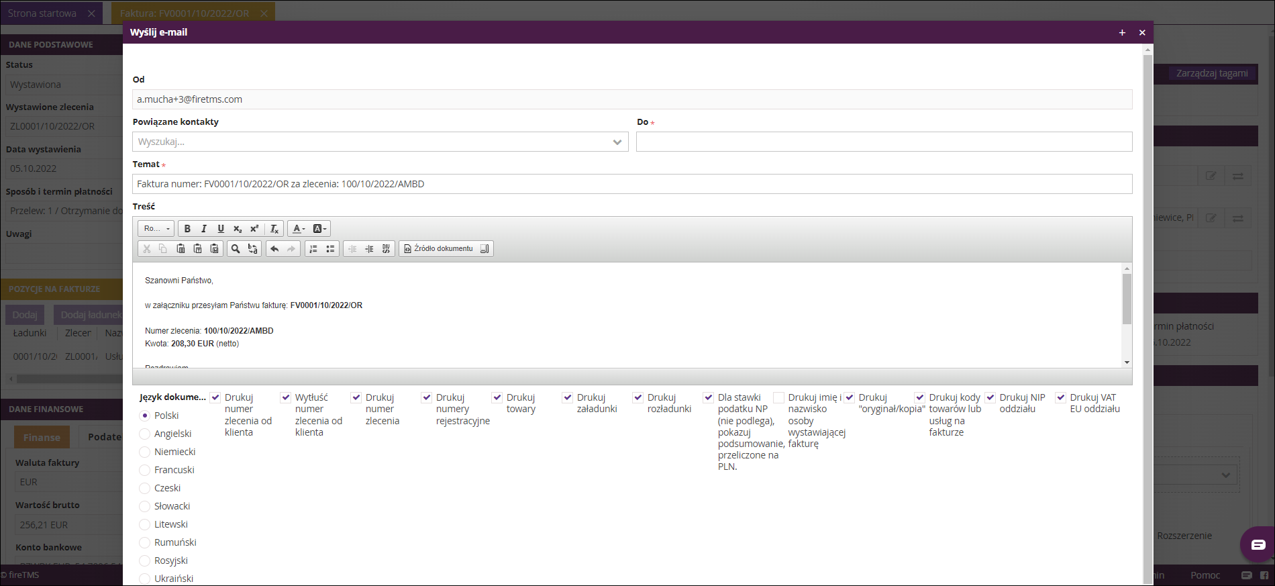1275x586 pixels.
Task: Expand the Powiązane kontakty search dropdown
Action: [x=617, y=142]
